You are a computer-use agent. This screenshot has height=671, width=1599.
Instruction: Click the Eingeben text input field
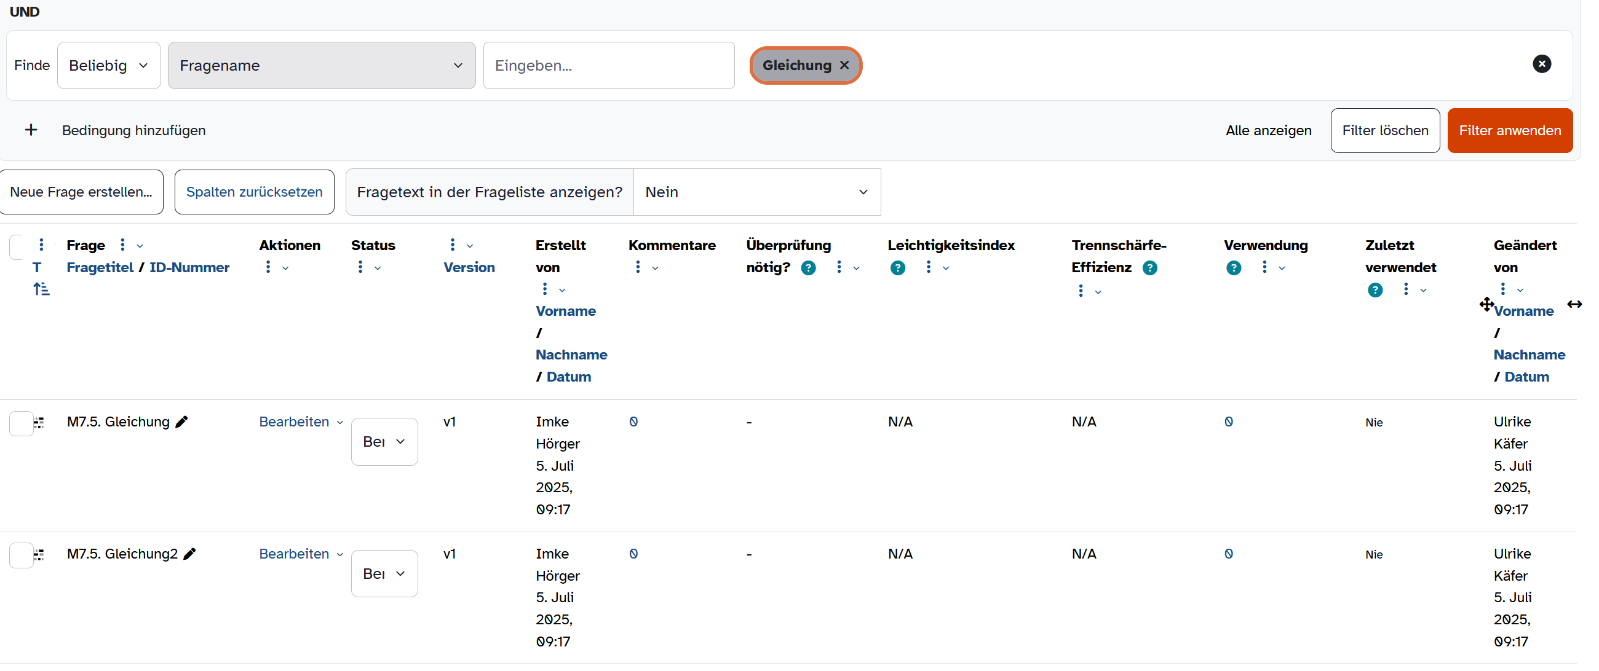609,66
